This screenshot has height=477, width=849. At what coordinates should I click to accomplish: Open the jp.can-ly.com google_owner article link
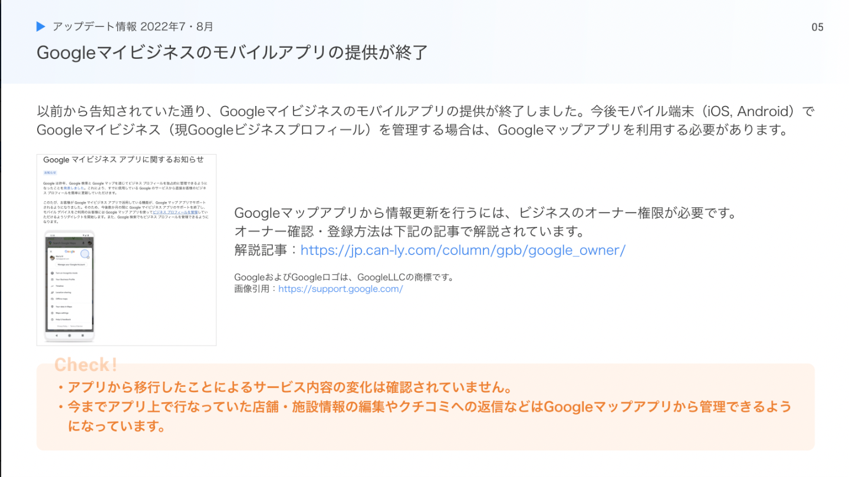pyautogui.click(x=463, y=250)
